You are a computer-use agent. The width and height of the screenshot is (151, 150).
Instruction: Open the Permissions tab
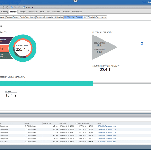(x=33, y=12)
